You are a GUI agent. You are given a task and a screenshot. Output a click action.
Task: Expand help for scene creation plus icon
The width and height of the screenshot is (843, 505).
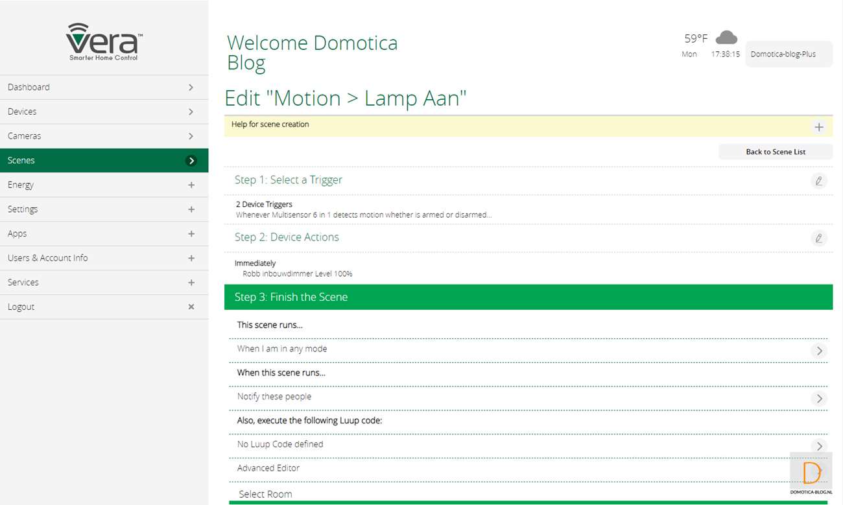(819, 127)
